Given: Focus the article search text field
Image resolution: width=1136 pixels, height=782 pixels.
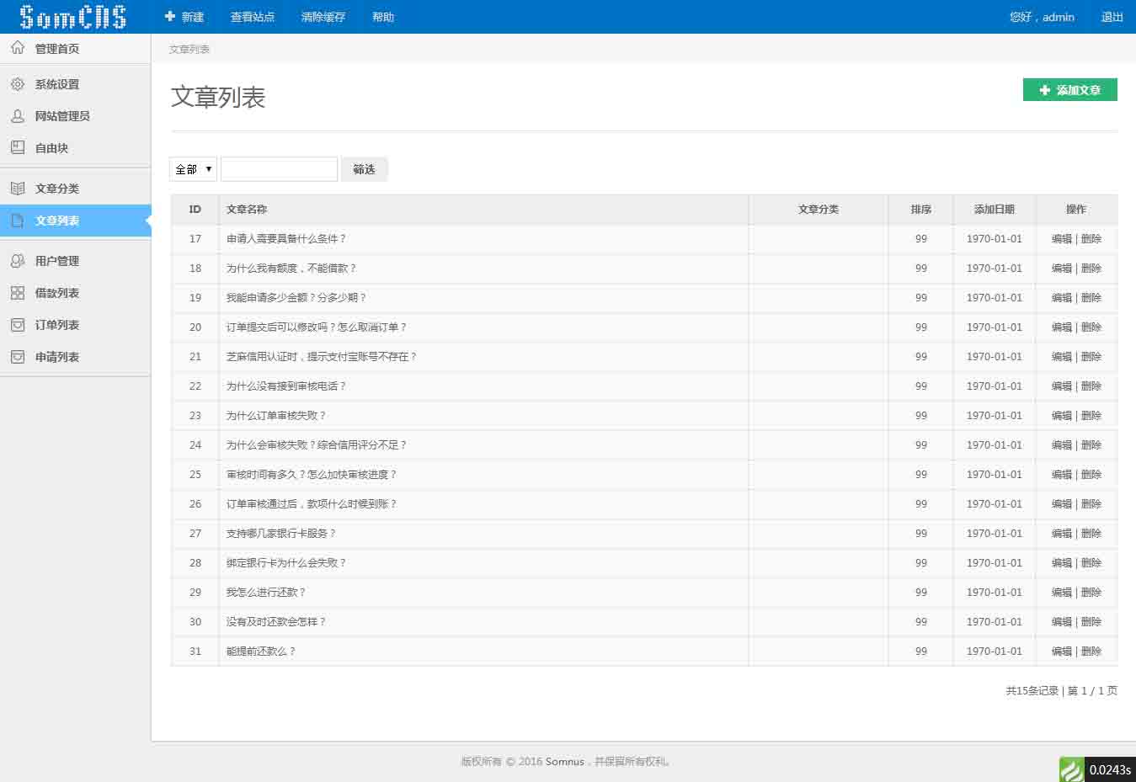Looking at the screenshot, I should point(279,169).
